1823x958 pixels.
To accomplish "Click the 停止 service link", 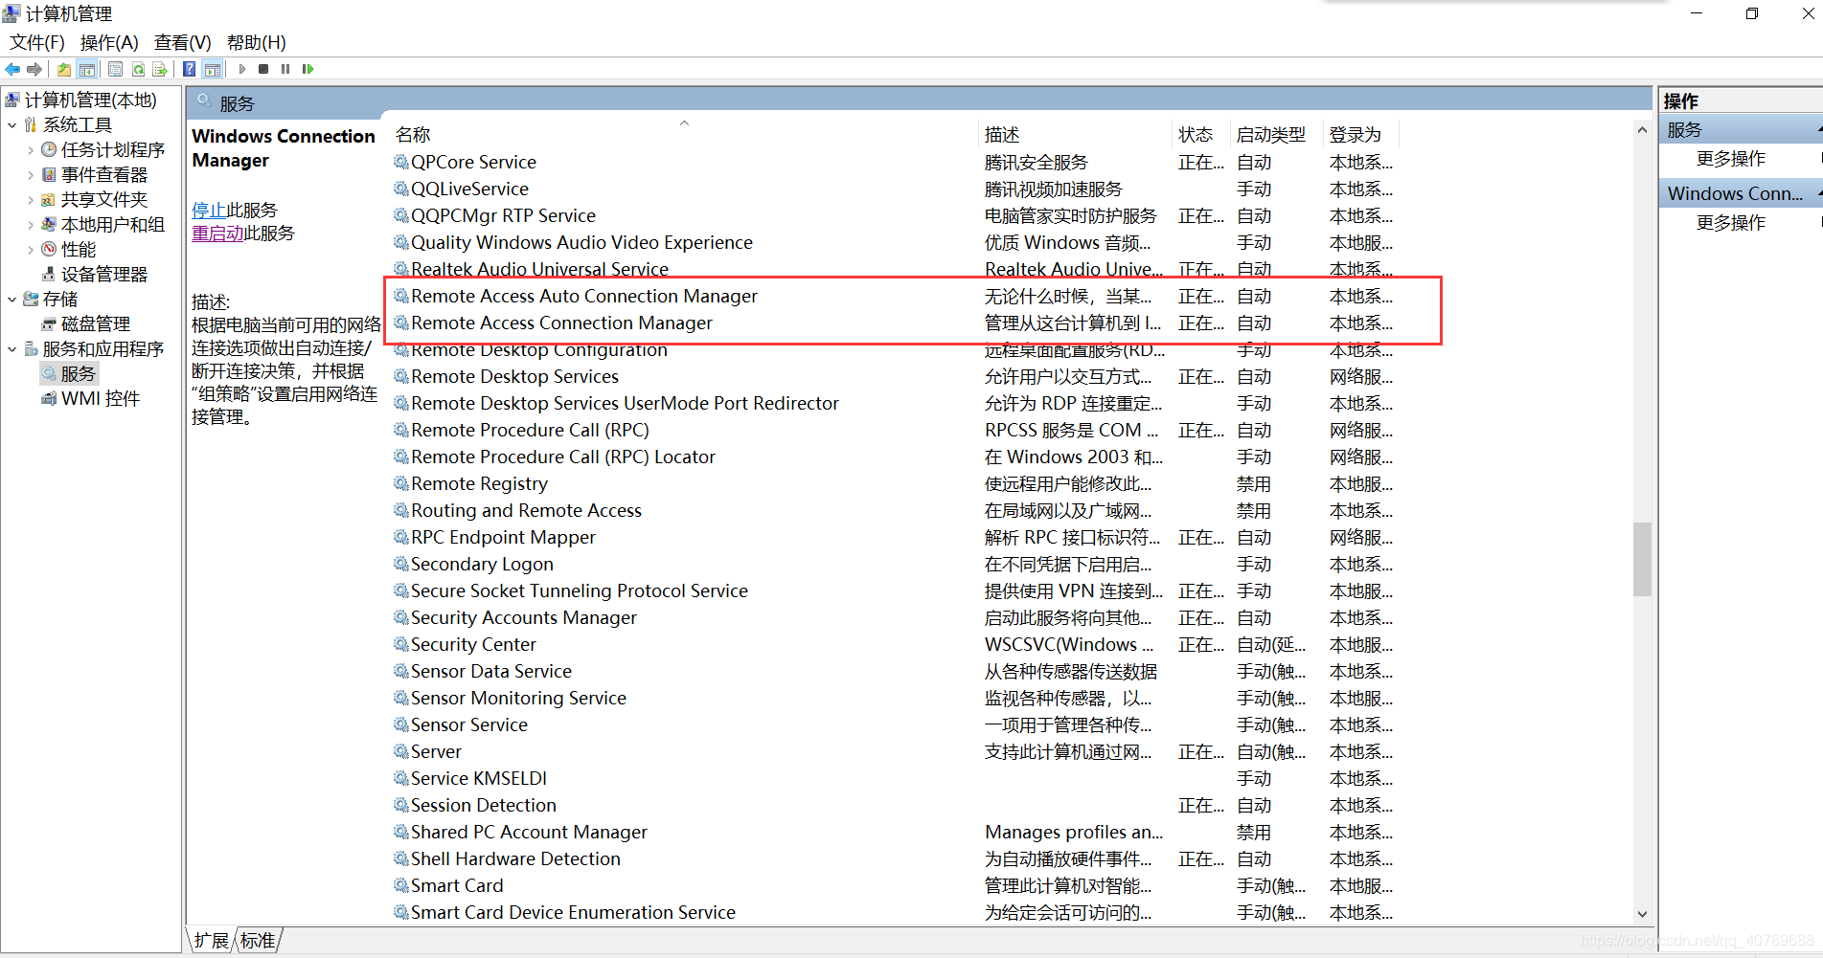I will pyautogui.click(x=209, y=210).
